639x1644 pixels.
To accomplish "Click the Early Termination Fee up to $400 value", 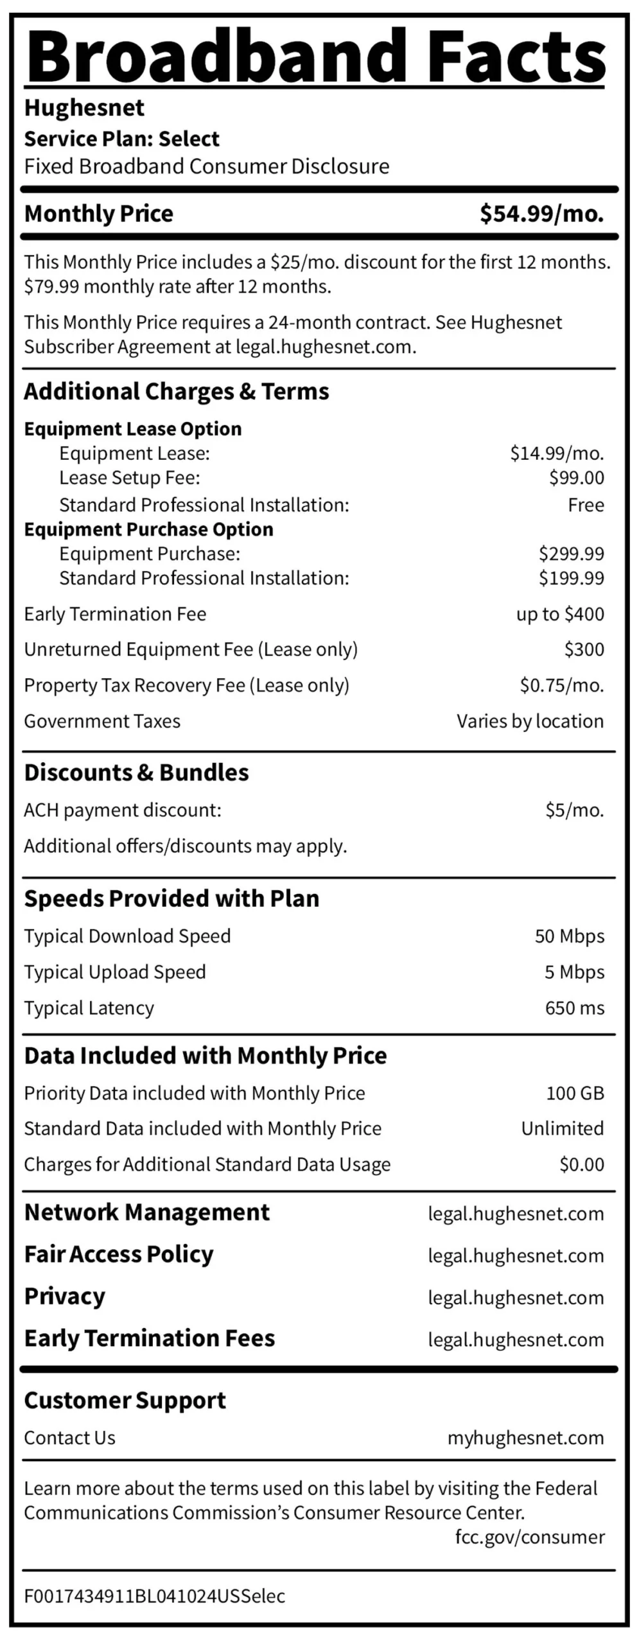I will [x=560, y=615].
